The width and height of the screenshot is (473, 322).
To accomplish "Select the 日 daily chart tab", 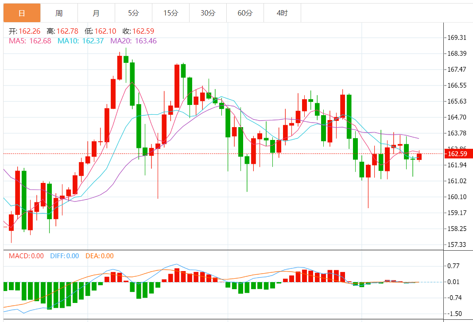I will [x=22, y=13].
